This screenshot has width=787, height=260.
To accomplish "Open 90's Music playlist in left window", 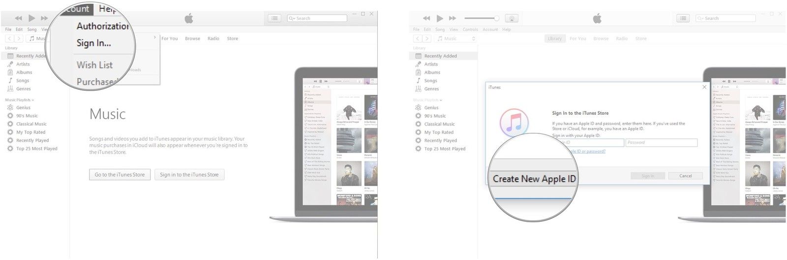I will click(x=27, y=116).
